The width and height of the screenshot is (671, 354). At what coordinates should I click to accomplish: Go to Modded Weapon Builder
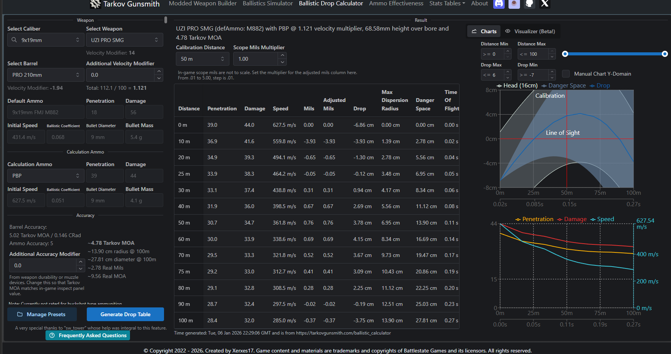point(203,3)
